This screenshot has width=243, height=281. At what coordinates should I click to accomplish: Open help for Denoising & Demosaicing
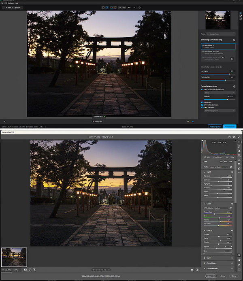point(234,40)
